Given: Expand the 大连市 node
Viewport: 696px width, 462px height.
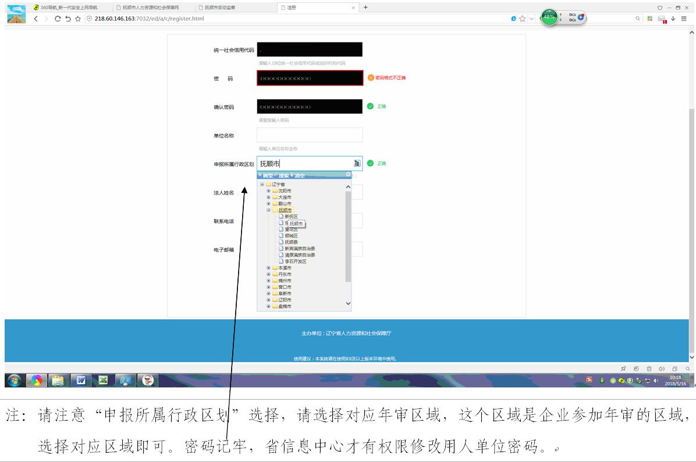Looking at the screenshot, I should pos(268,198).
